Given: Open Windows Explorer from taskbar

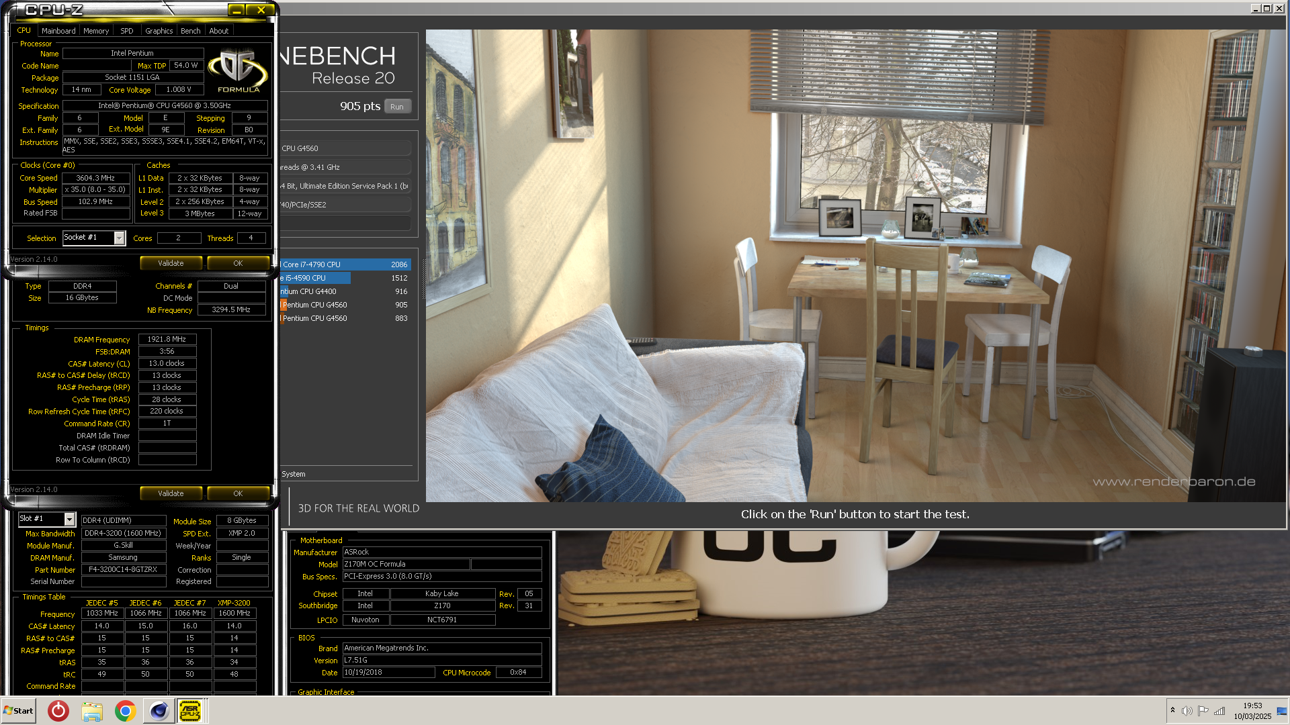Looking at the screenshot, I should tap(92, 711).
